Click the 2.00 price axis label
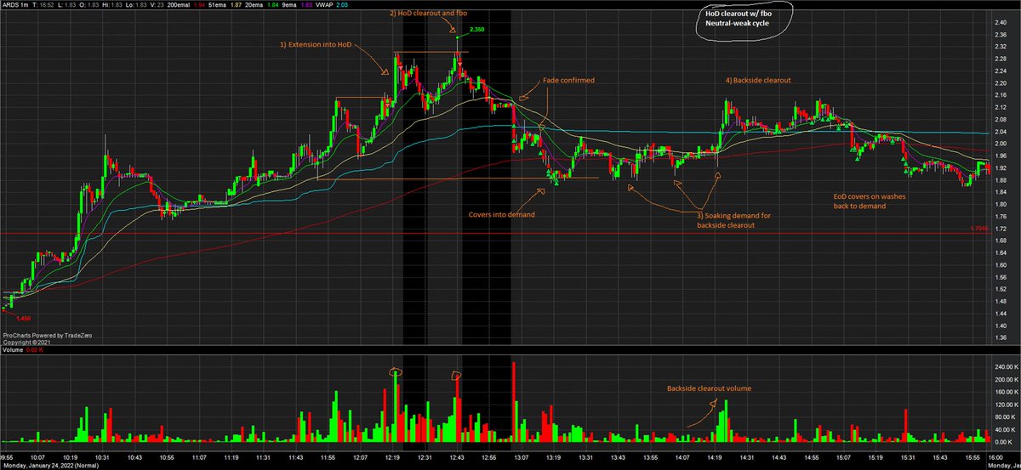 1000,144
